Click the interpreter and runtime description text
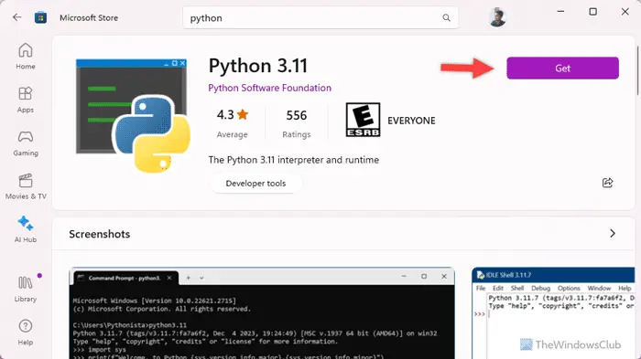 (294, 160)
